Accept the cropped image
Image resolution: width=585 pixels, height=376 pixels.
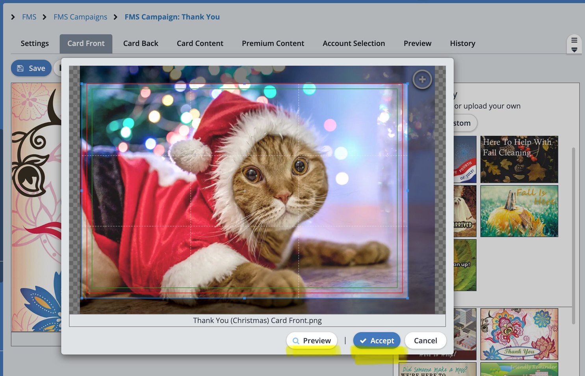(377, 340)
